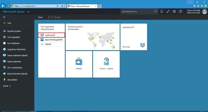Open the notifications bell icon
Screen dimensions: 208x112
click(162, 11)
